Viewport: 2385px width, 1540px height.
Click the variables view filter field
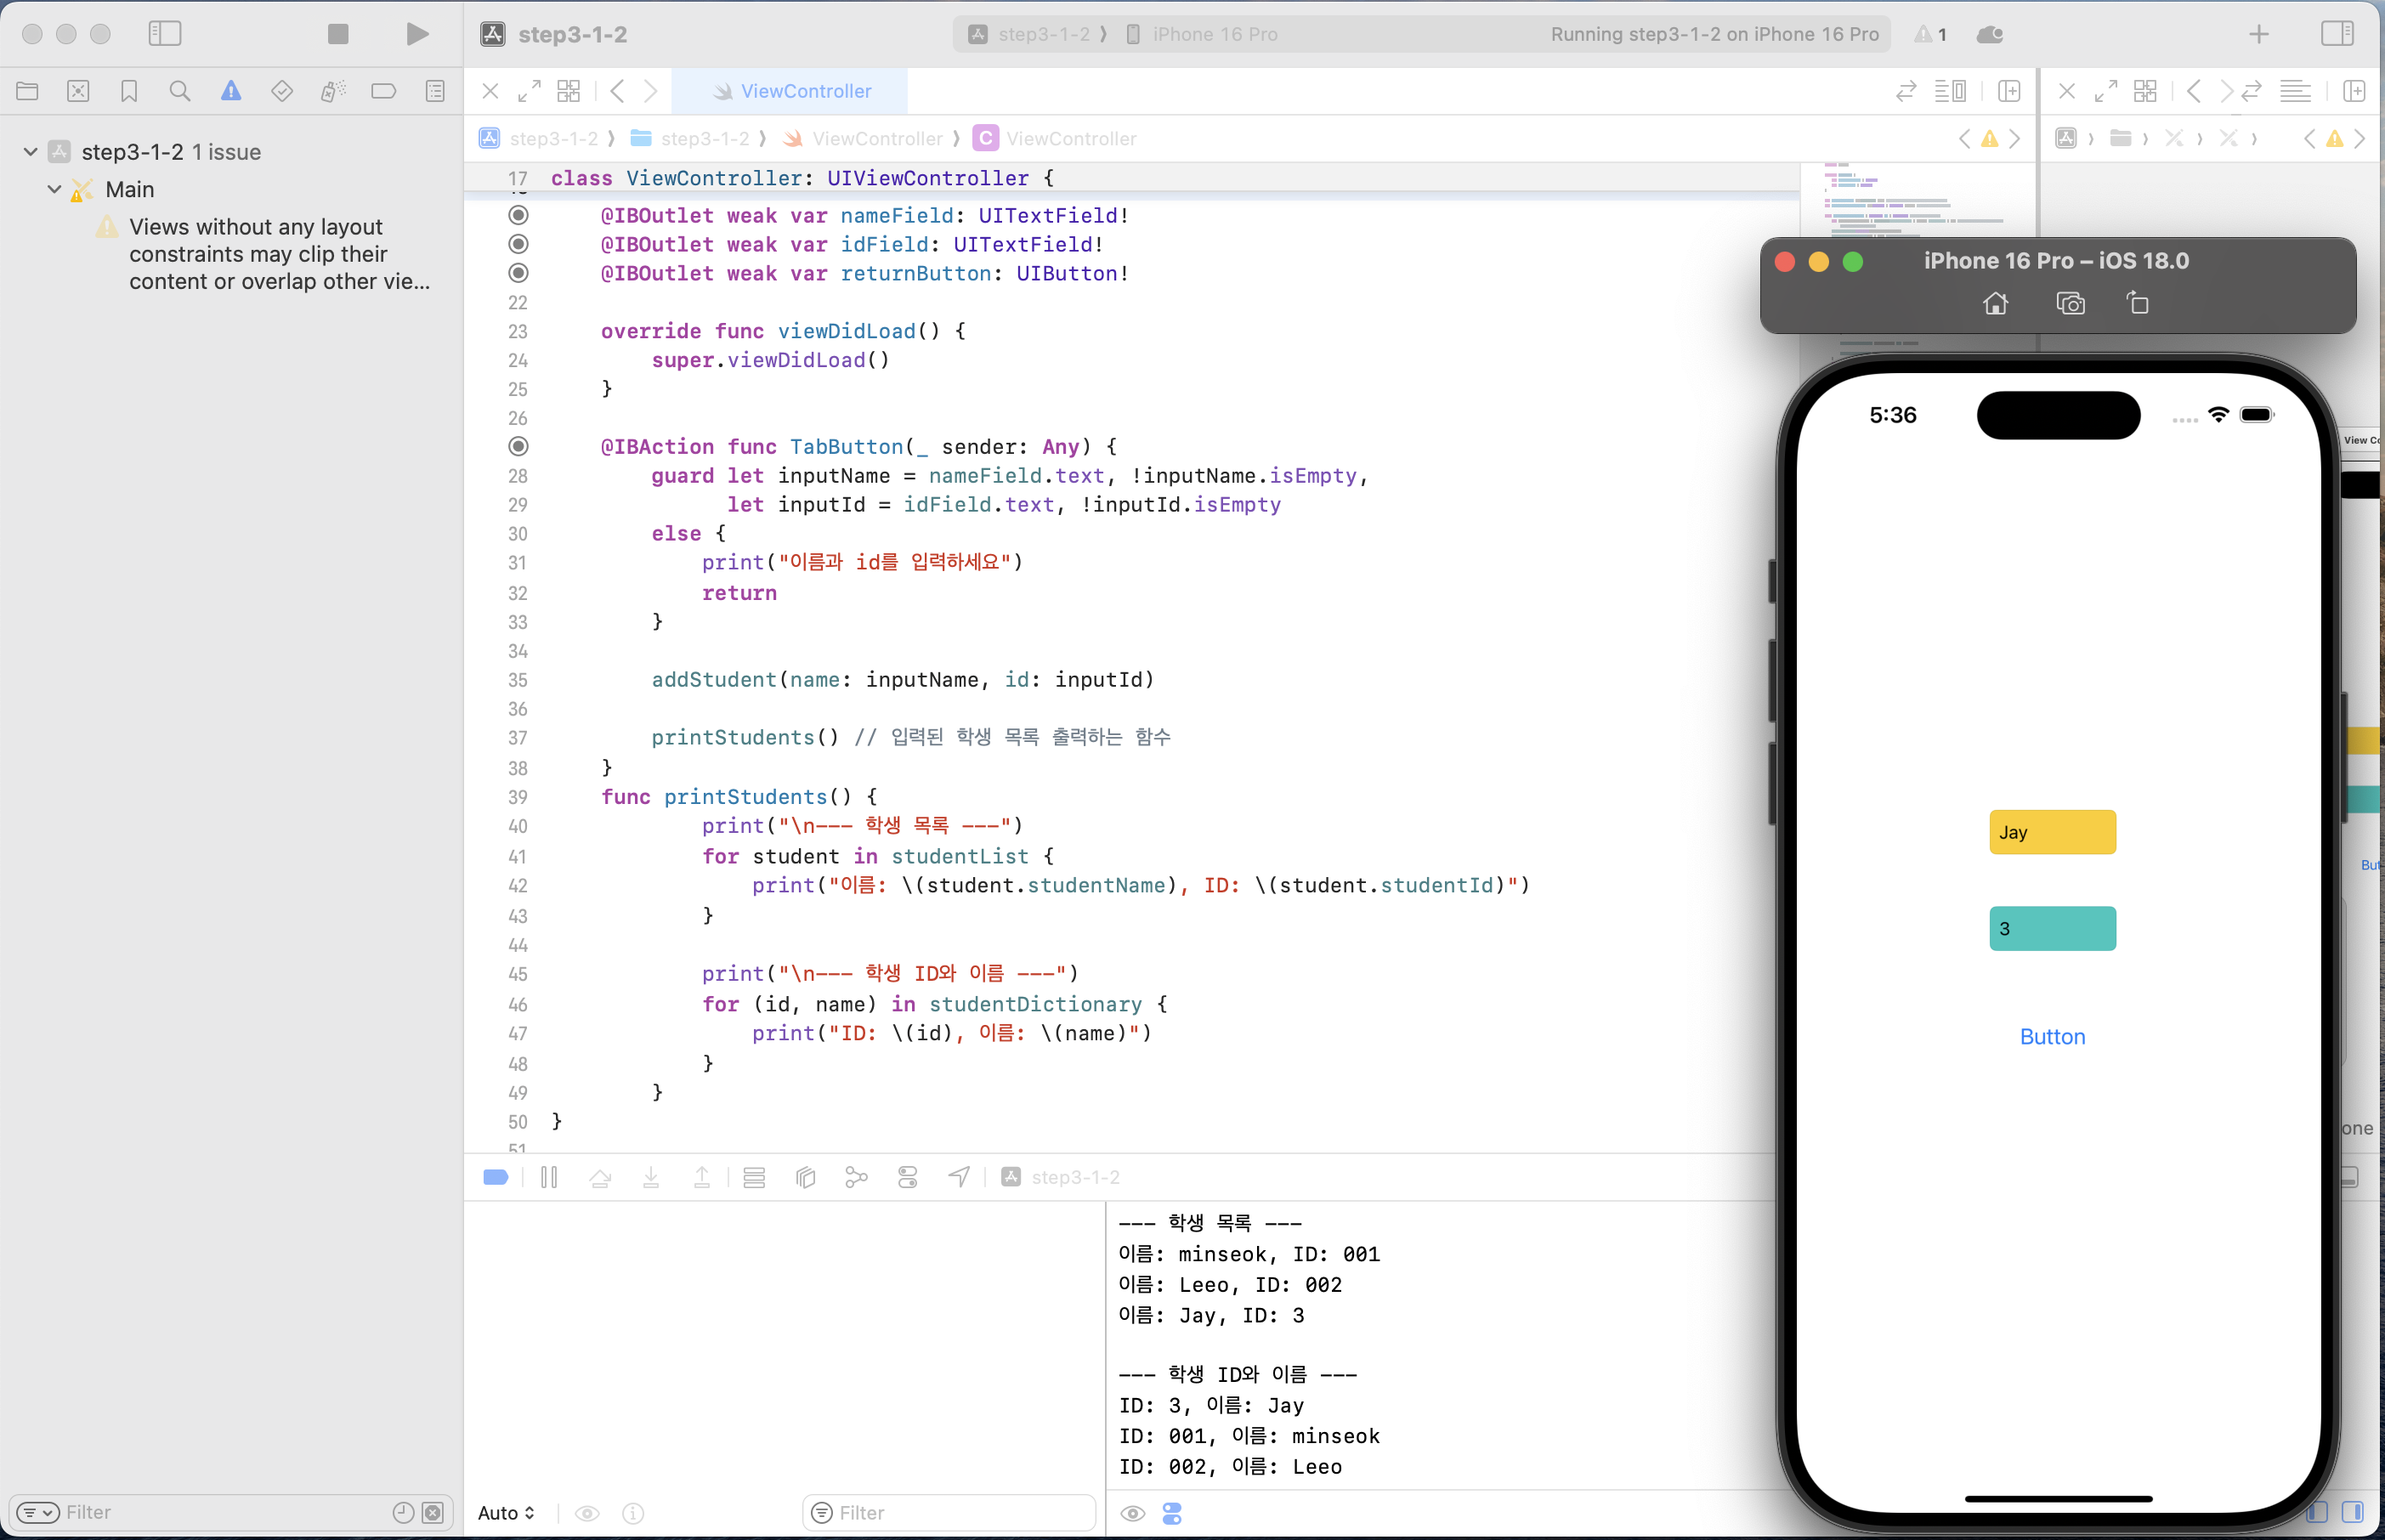click(949, 1513)
